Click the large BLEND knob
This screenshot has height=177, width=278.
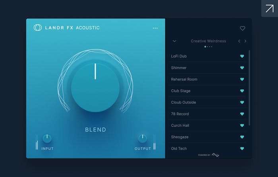(x=95, y=88)
